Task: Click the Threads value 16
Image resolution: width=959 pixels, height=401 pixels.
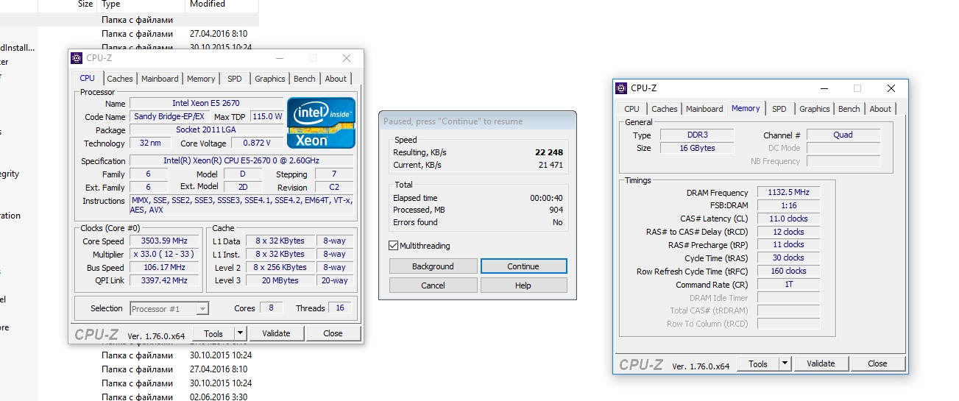Action: pyautogui.click(x=340, y=308)
